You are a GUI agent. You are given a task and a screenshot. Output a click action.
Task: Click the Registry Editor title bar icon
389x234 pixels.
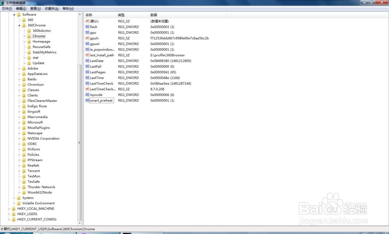click(2, 3)
